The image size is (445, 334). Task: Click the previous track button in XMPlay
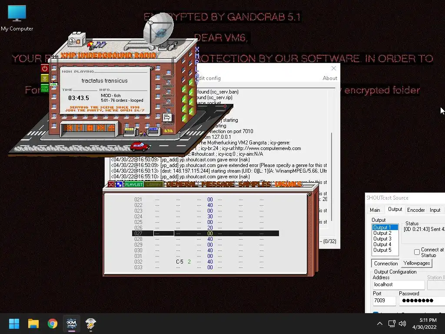click(x=68, y=127)
